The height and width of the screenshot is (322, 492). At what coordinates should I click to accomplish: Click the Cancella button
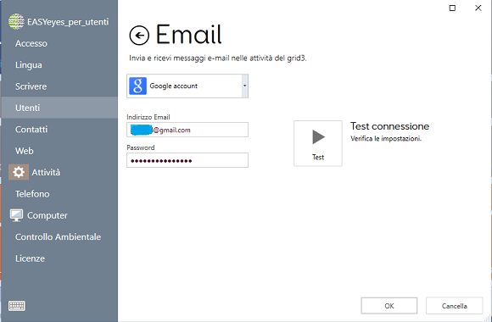(x=454, y=306)
